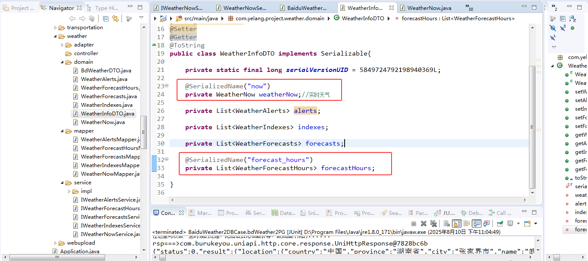The width and height of the screenshot is (588, 261).
Task: Fold the annotation at line 23
Action: [x=167, y=86]
